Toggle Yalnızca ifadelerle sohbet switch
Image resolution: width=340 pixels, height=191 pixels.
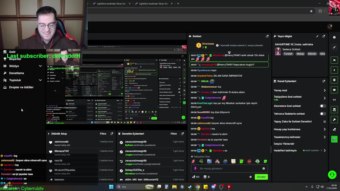pos(322,114)
